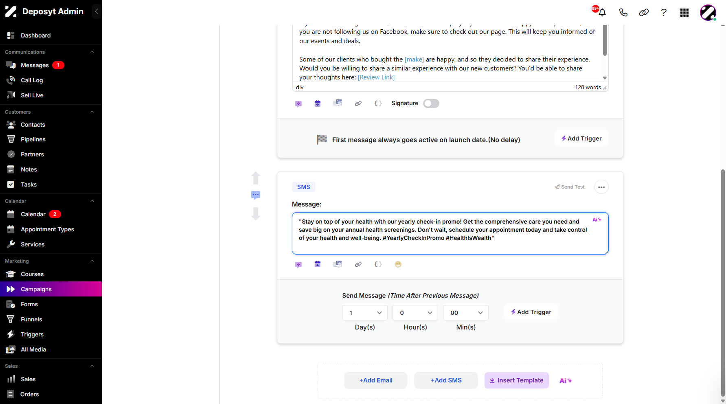Open the Min(s) delay dropdown

point(466,313)
